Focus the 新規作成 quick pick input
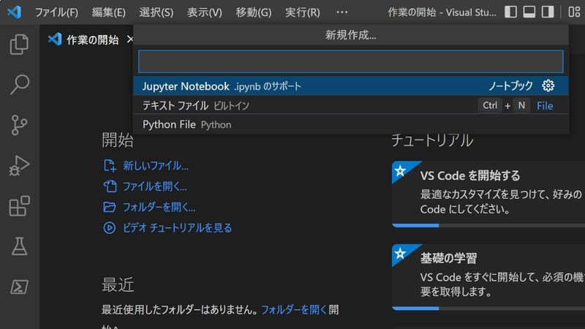The height and width of the screenshot is (329, 585). pos(351,61)
